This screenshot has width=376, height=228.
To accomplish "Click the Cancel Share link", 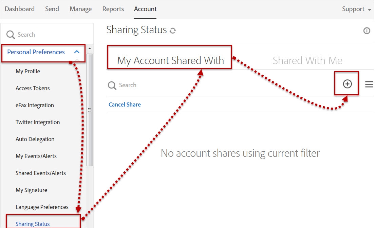I will pyautogui.click(x=125, y=104).
